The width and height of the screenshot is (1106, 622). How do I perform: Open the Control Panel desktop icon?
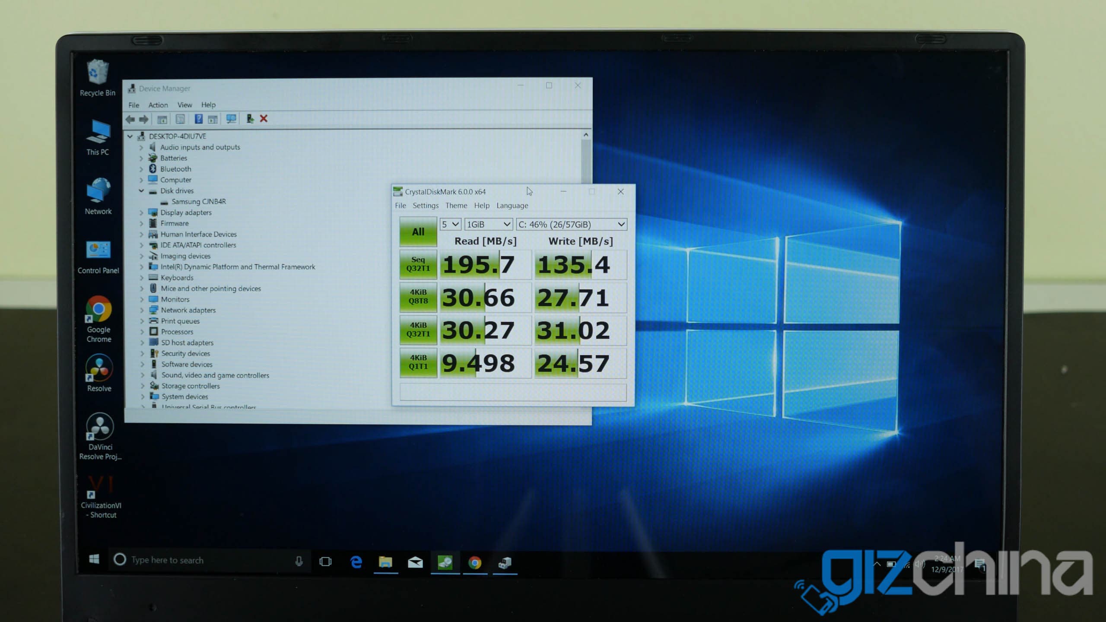tap(98, 257)
